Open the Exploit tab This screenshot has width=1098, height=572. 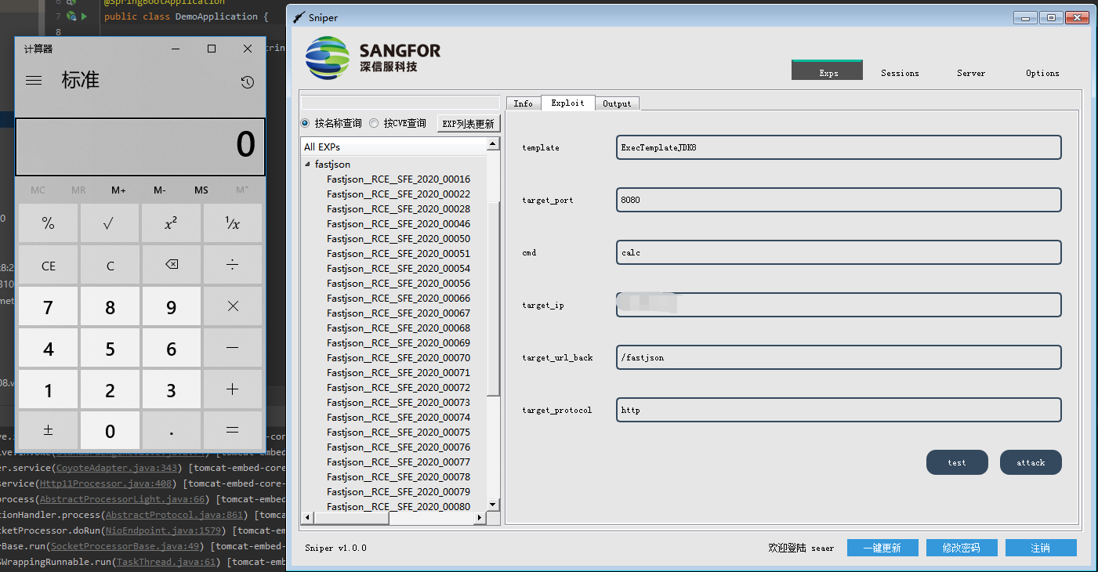[x=567, y=103]
